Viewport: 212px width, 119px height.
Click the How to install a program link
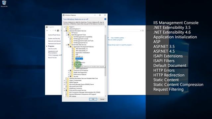tap(115, 40)
